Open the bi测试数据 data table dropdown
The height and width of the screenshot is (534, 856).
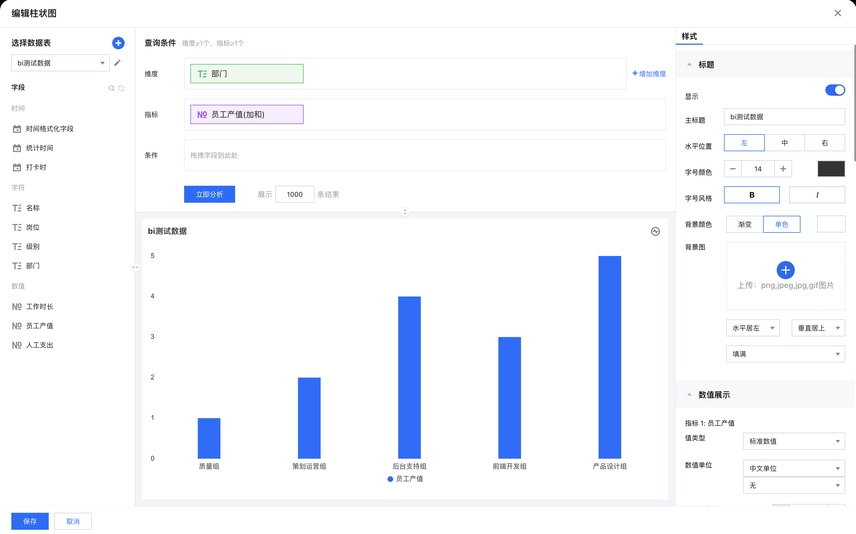point(60,63)
